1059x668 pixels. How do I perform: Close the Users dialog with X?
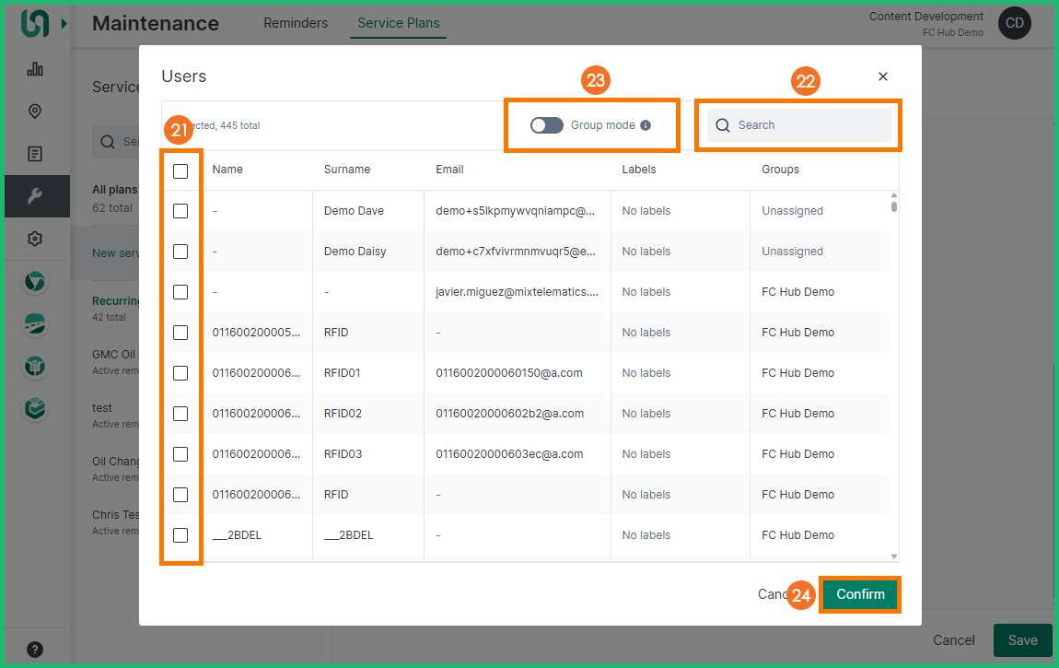coord(882,76)
